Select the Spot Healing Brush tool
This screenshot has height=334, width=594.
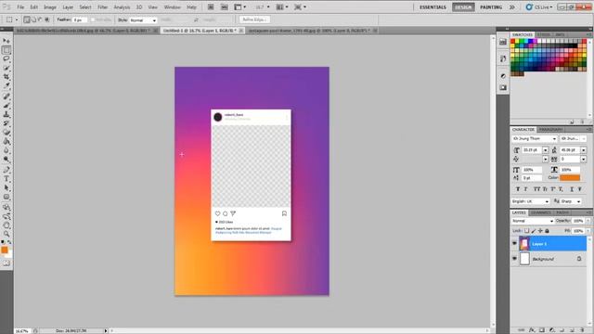click(x=6, y=96)
